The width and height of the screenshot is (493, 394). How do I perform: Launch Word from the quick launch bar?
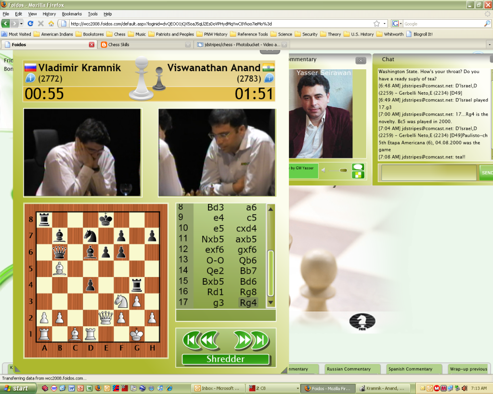pos(72,388)
